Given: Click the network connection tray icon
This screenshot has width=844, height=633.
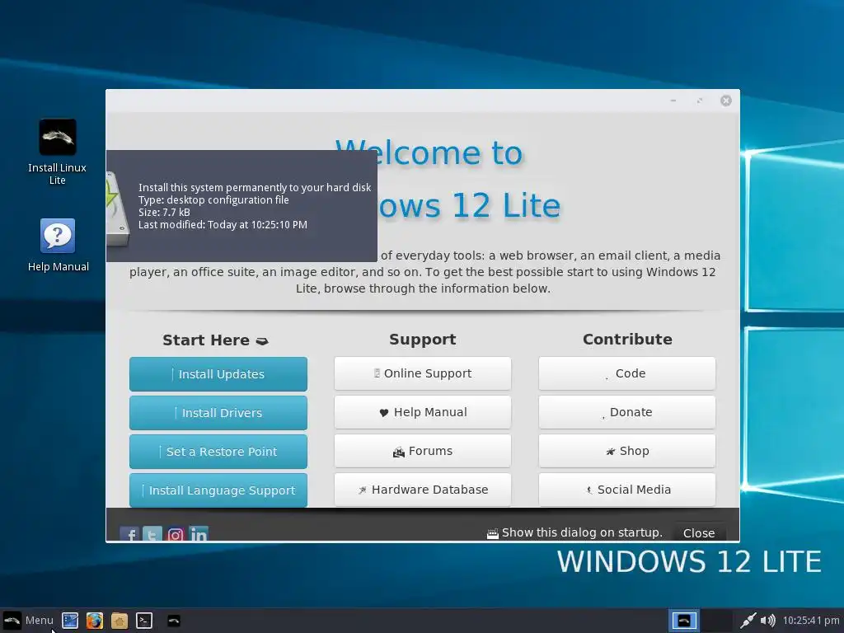Looking at the screenshot, I should (748, 621).
